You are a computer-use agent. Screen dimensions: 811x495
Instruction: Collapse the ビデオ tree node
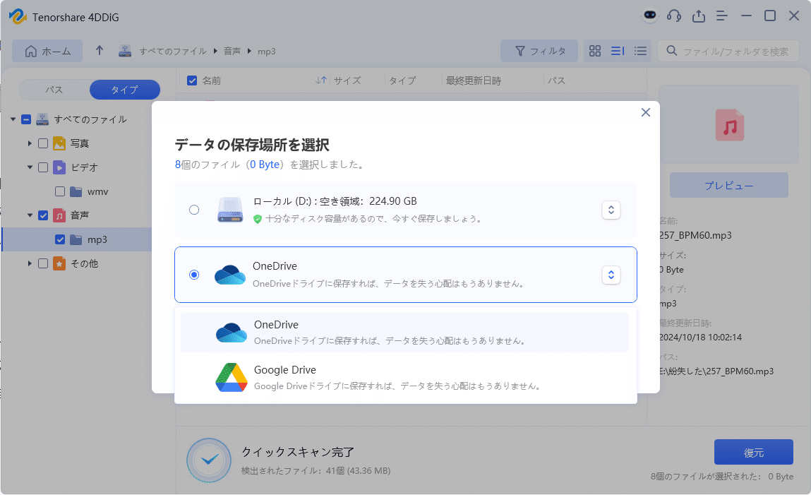coord(30,167)
